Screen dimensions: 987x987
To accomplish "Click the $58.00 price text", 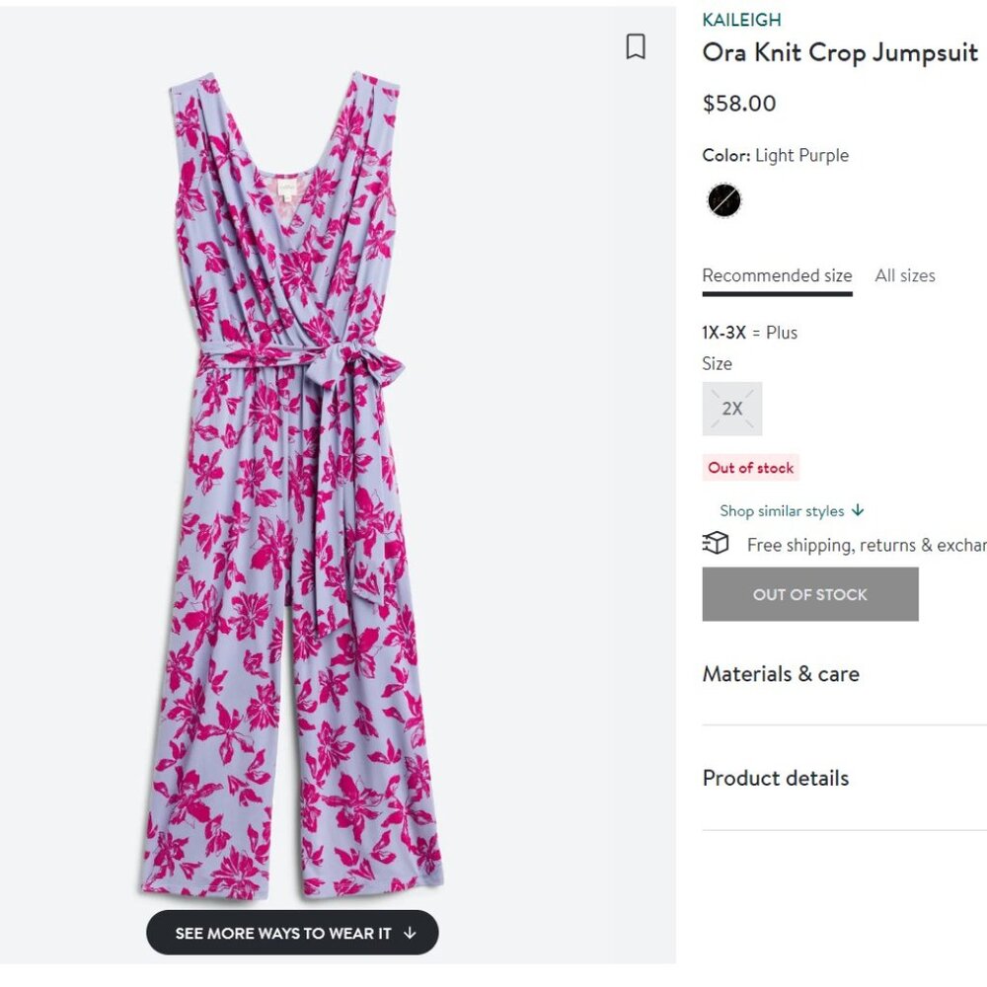I will (737, 103).
